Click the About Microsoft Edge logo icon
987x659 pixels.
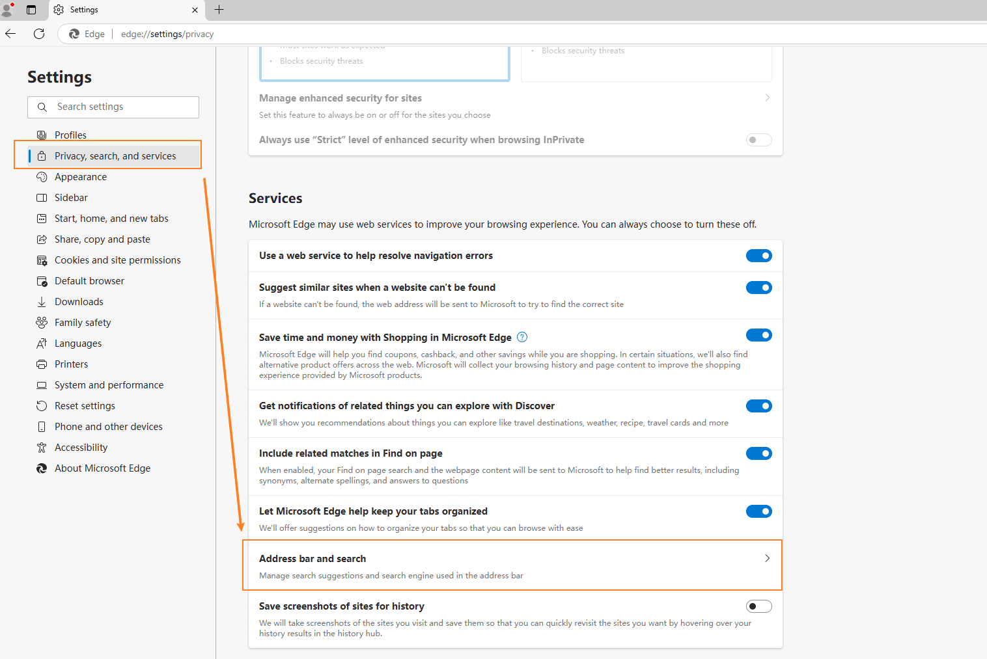tap(42, 468)
